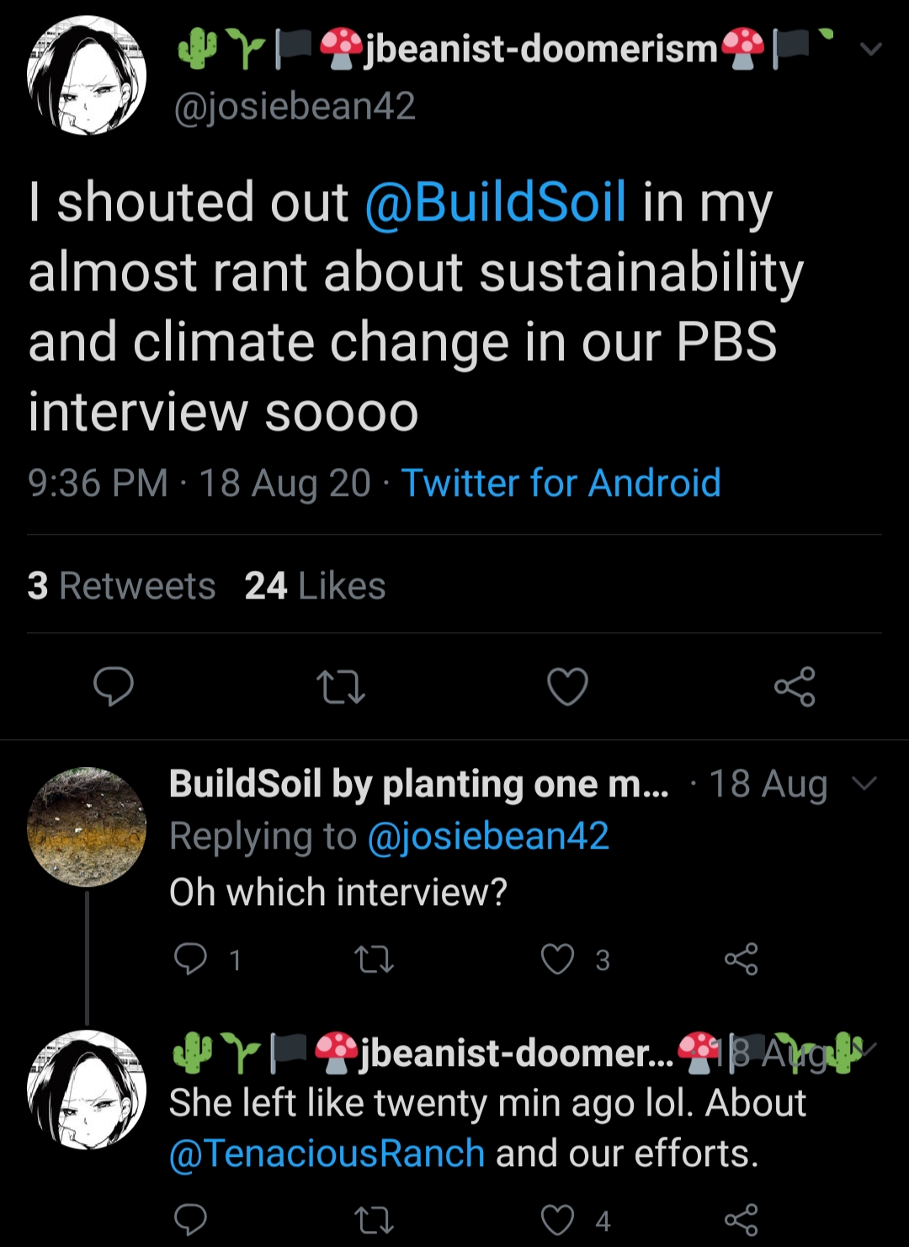Viewport: 909px width, 1247px height.
Task: Reply to the 'She left like twenty min' tweet
Action: (x=190, y=1220)
